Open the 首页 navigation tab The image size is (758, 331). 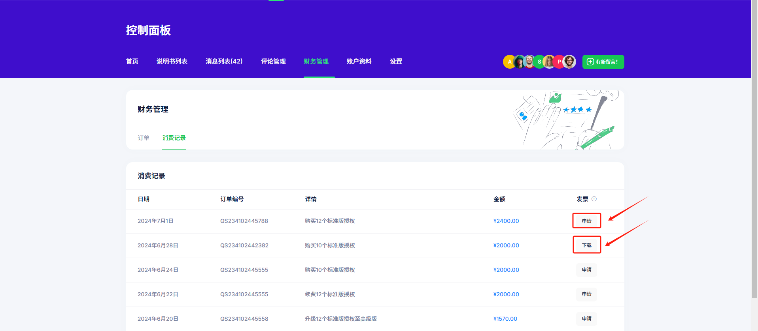pos(132,61)
